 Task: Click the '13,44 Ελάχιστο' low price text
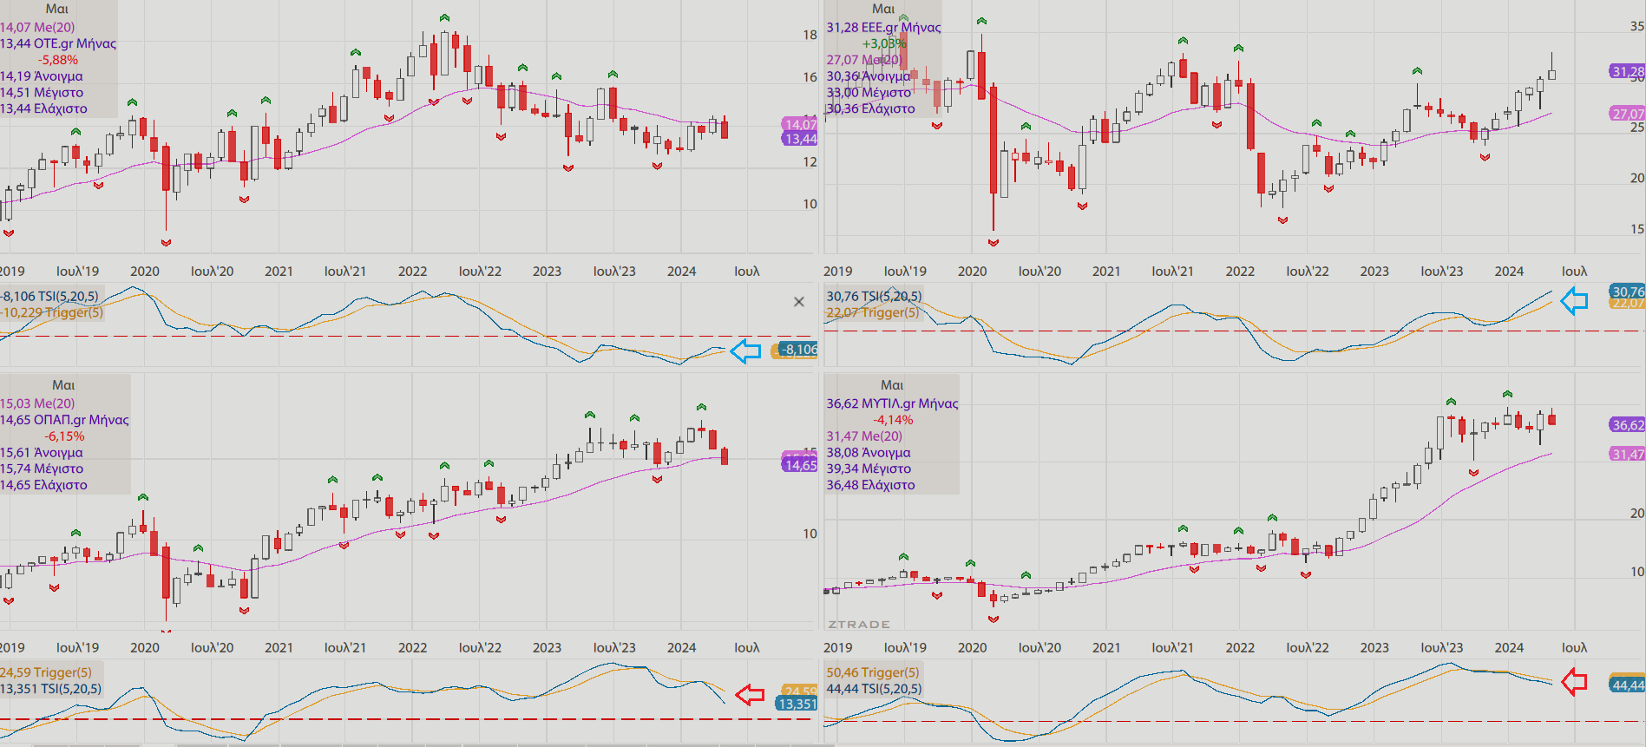[43, 109]
